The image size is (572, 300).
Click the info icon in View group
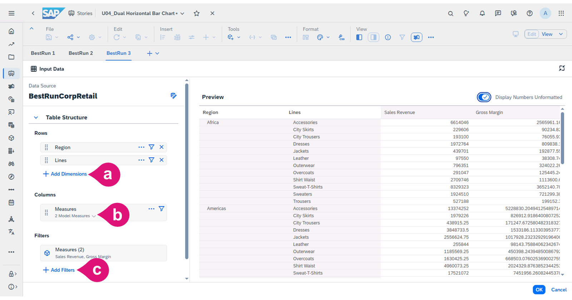tap(388, 37)
